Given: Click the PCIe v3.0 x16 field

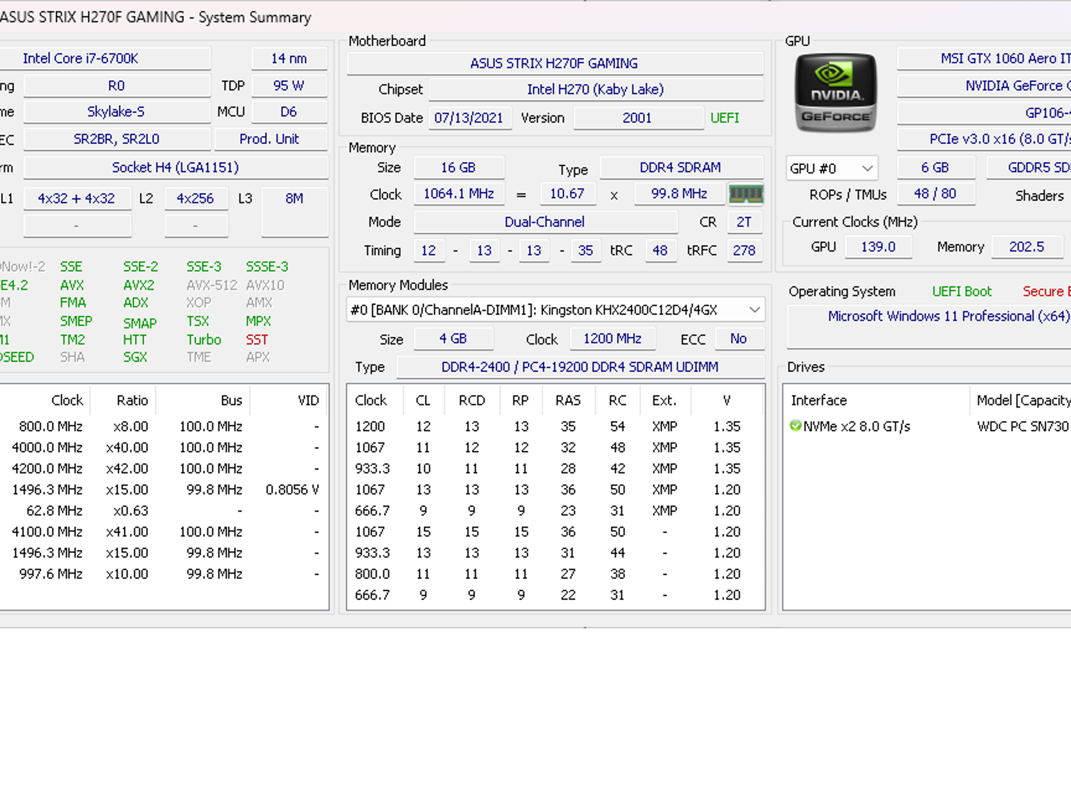Looking at the screenshot, I should (984, 139).
